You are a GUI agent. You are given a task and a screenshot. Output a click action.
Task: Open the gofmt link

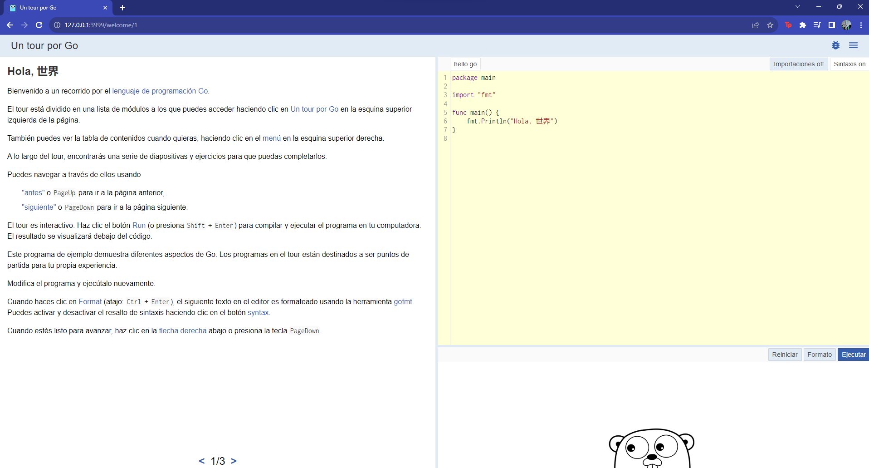pos(403,301)
